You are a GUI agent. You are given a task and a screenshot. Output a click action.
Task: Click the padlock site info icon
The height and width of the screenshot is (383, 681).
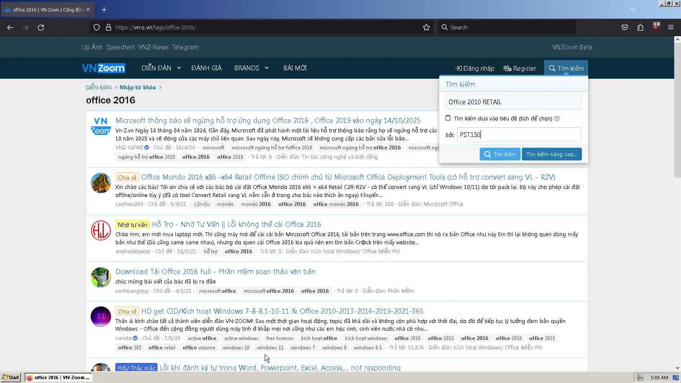[x=109, y=27]
